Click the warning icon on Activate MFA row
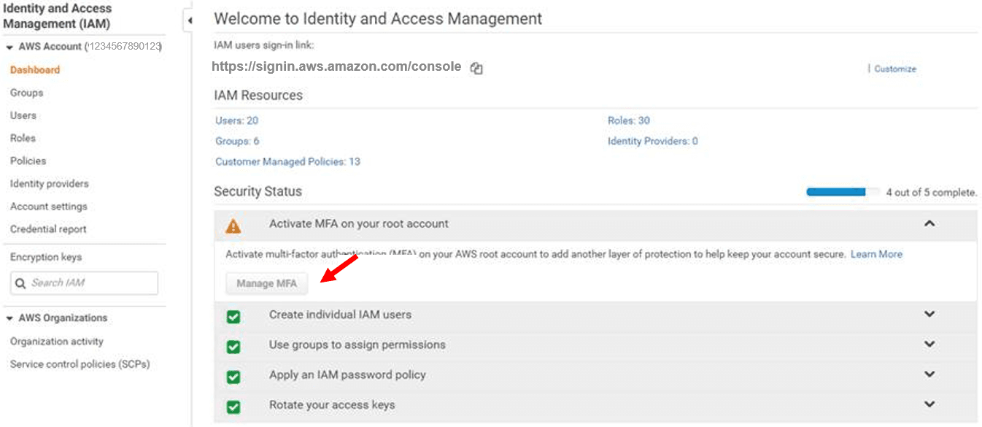Screen dimensions: 982x427 233,226
